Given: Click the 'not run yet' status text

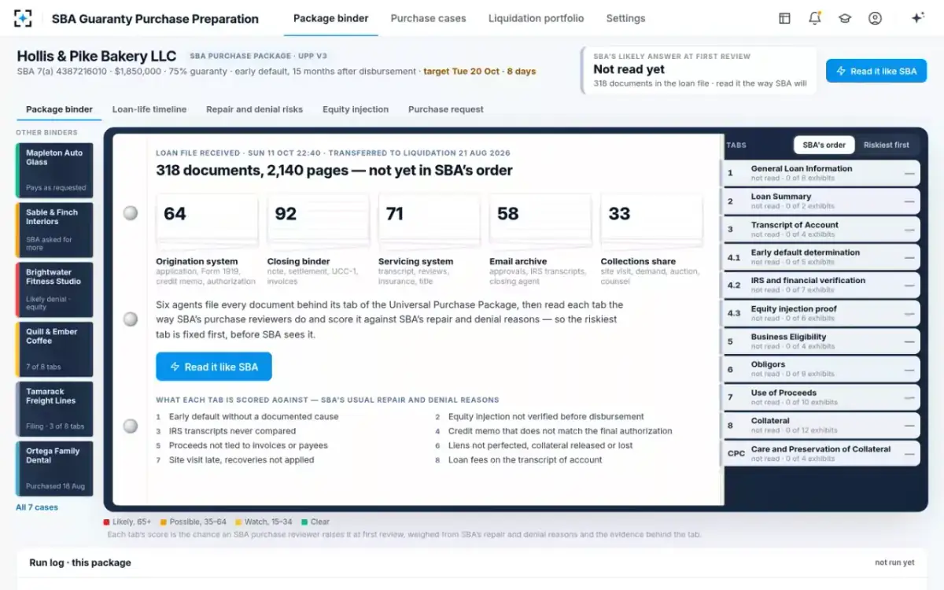Looking at the screenshot, I should click(x=894, y=562).
